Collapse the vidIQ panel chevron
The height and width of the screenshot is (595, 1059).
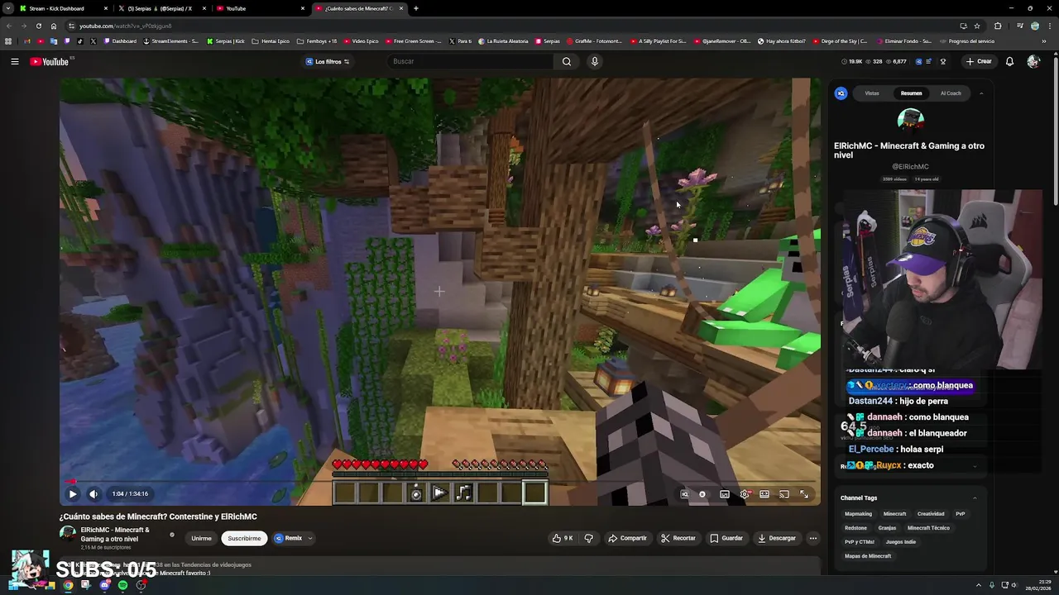coord(981,93)
